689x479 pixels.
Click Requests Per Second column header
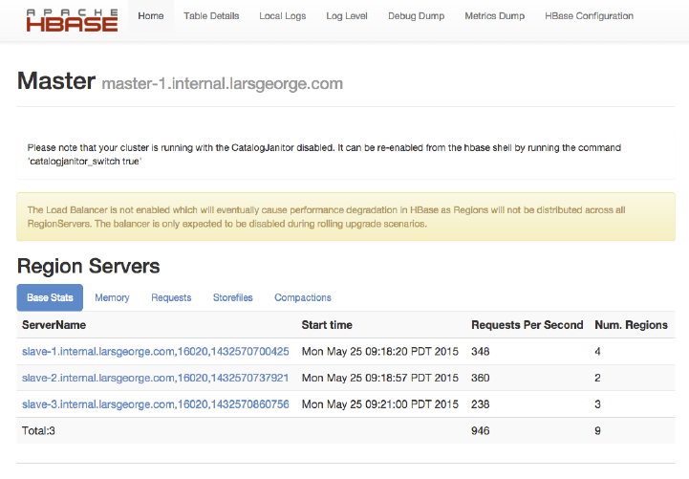[528, 325]
